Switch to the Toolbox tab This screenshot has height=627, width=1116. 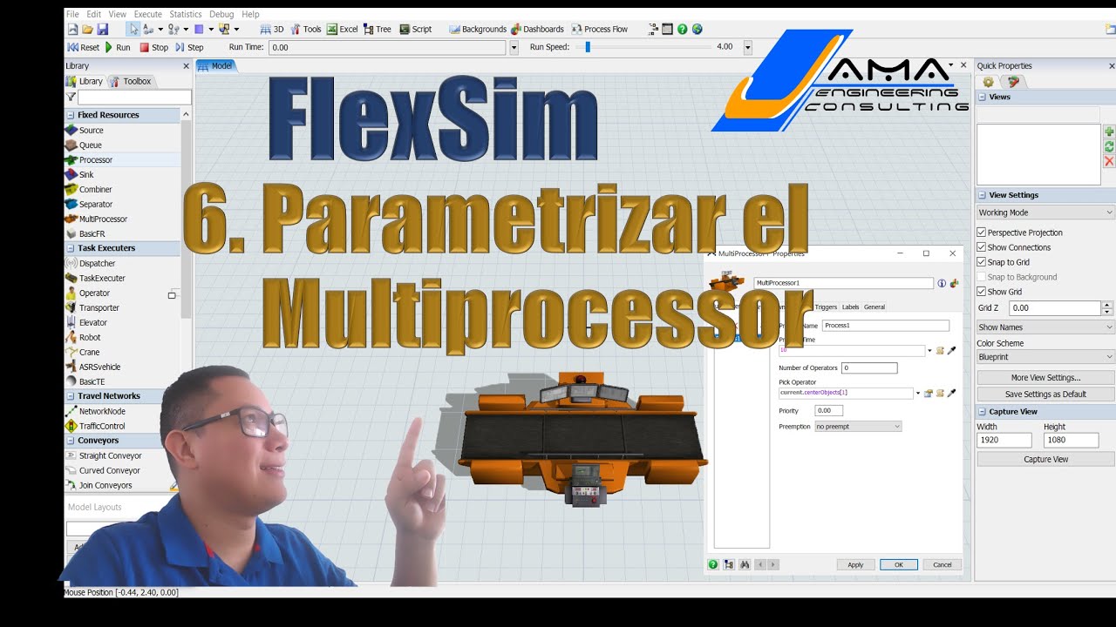click(131, 81)
